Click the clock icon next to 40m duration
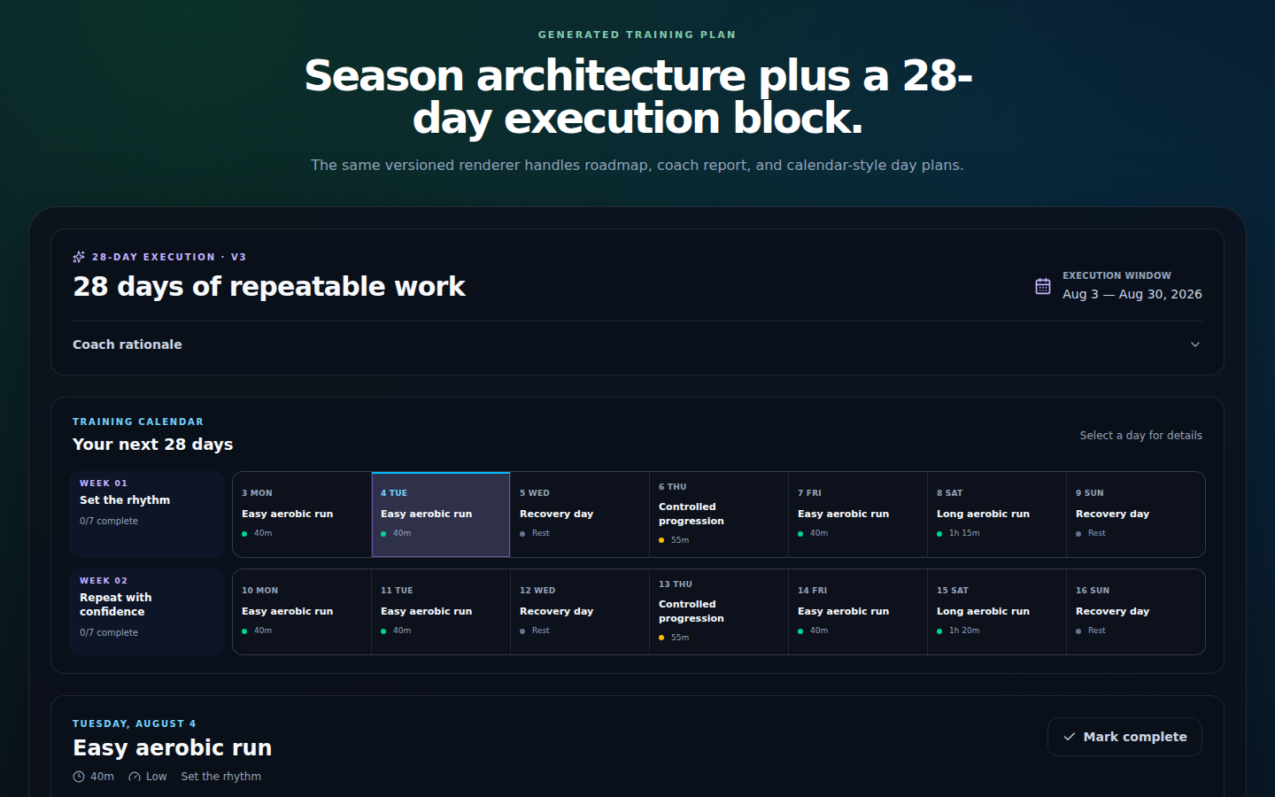The image size is (1275, 797). click(79, 777)
